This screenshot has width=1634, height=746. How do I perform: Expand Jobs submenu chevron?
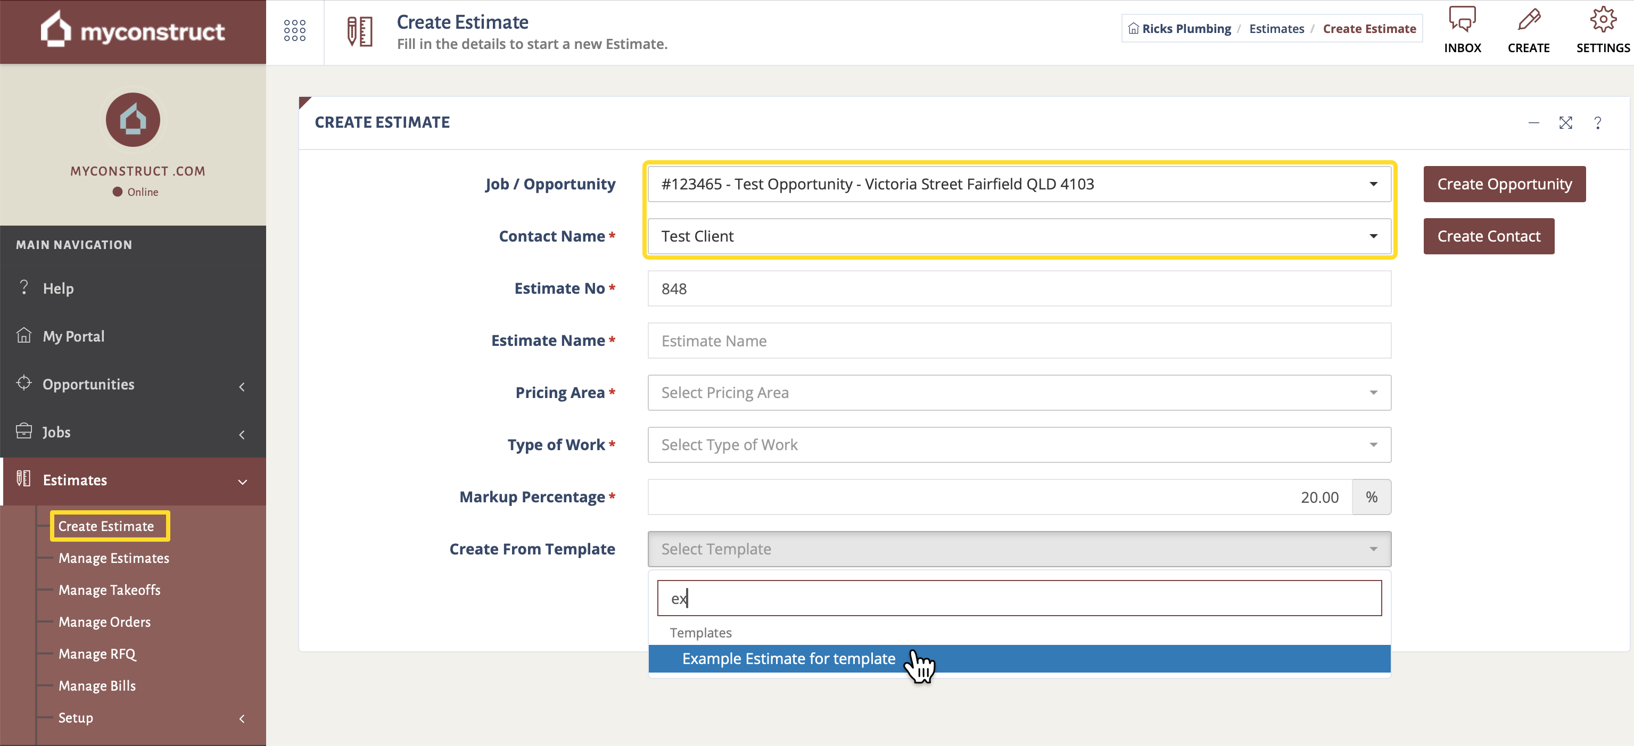pos(242,435)
